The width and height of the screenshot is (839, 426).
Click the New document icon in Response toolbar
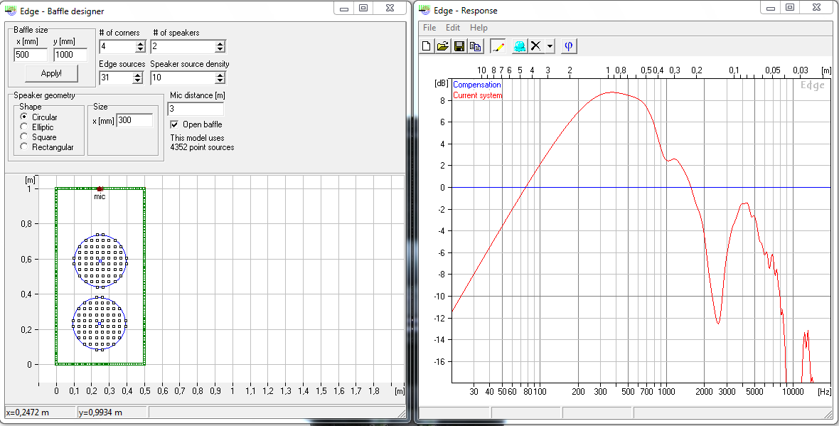(x=427, y=46)
